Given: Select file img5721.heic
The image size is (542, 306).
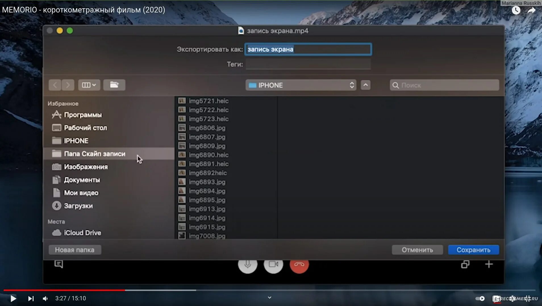Looking at the screenshot, I should (209, 101).
